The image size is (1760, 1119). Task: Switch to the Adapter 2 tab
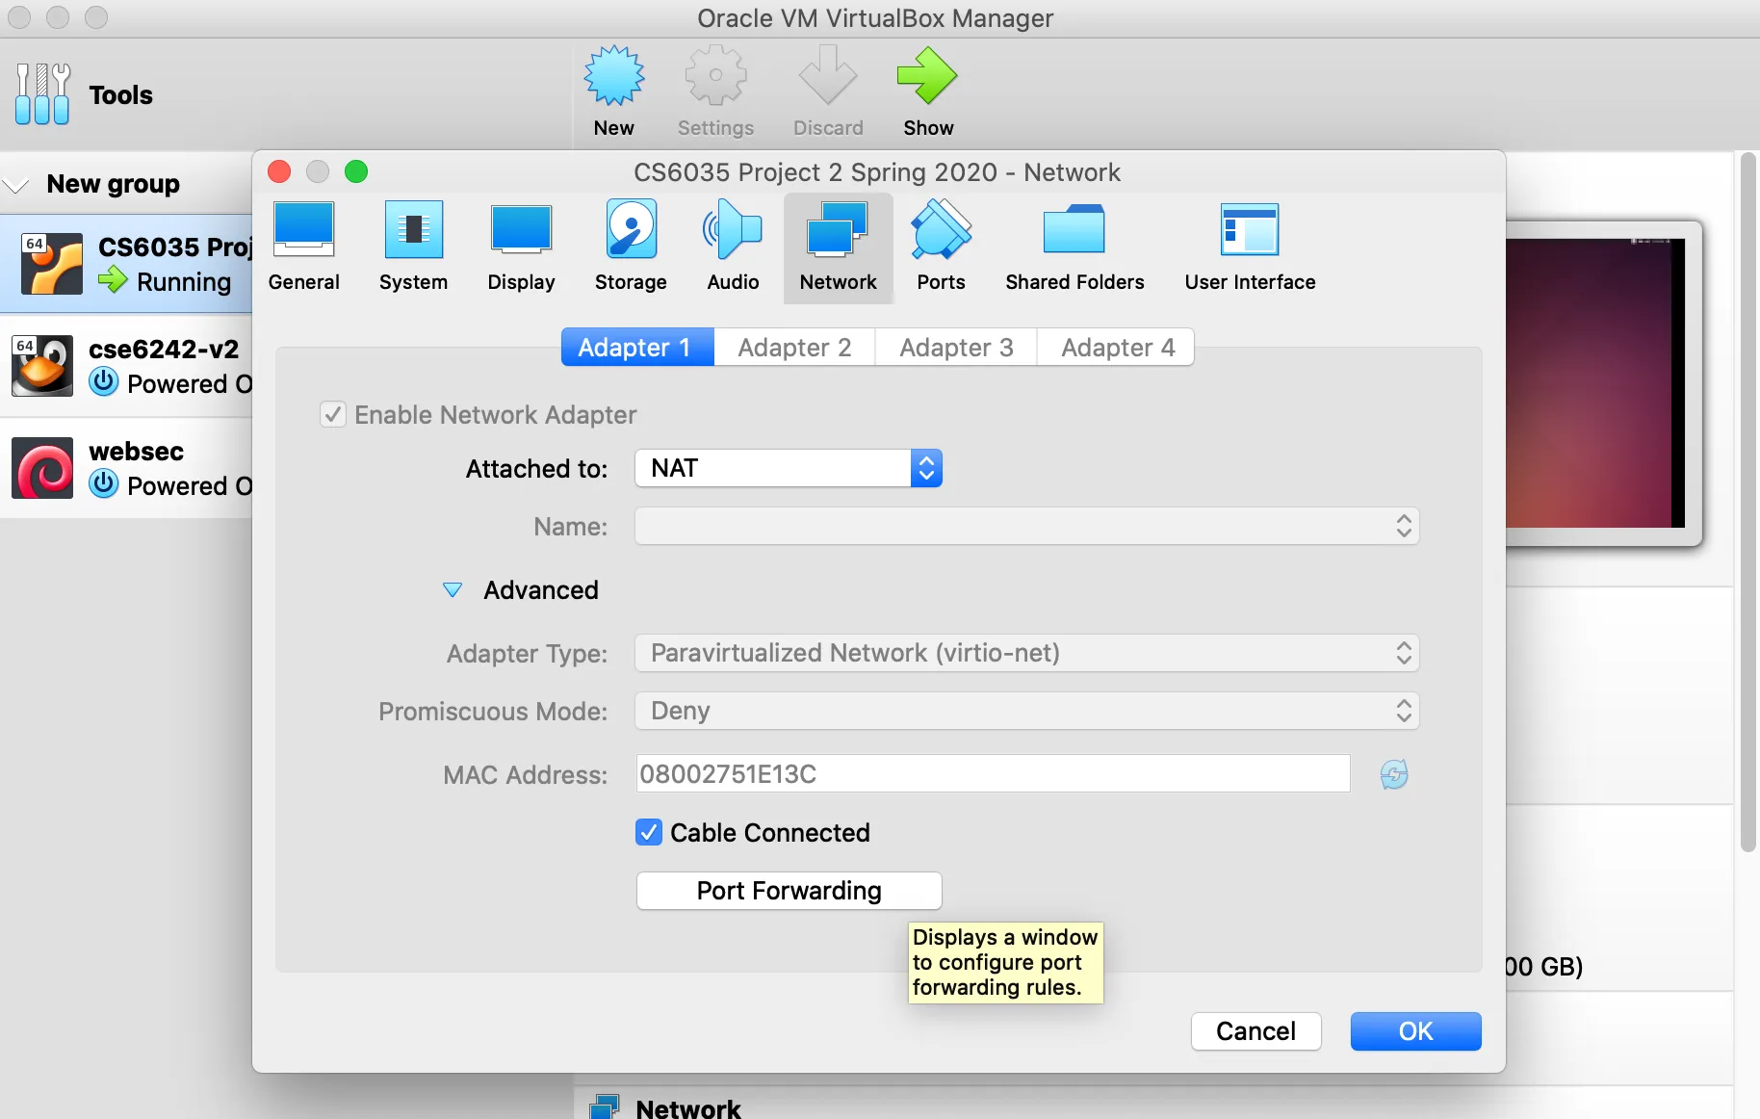coord(793,347)
